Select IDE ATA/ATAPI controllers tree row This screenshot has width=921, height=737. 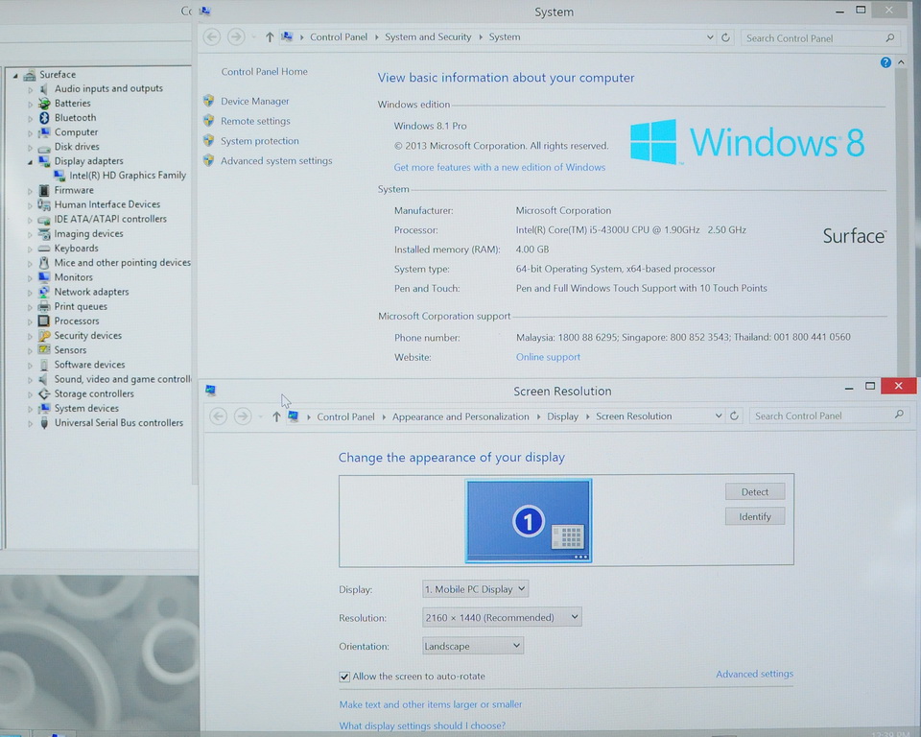[109, 219]
